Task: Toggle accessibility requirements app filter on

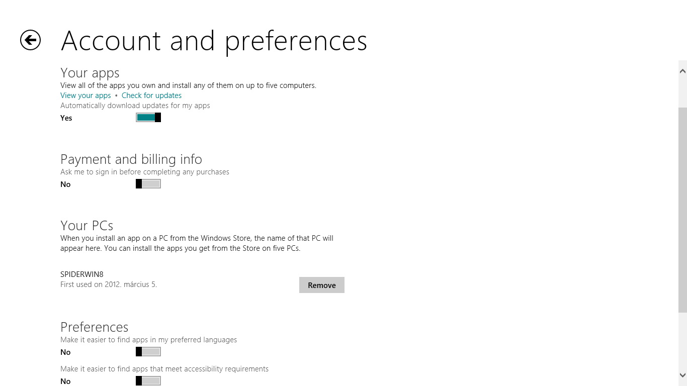Action: pos(148,381)
